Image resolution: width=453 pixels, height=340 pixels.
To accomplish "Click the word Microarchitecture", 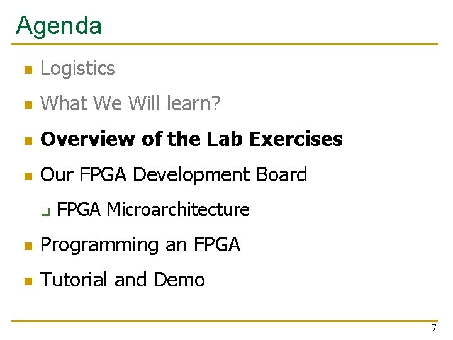I will tap(178, 210).
